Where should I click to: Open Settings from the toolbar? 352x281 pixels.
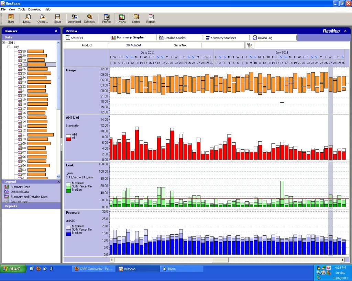tap(89, 19)
